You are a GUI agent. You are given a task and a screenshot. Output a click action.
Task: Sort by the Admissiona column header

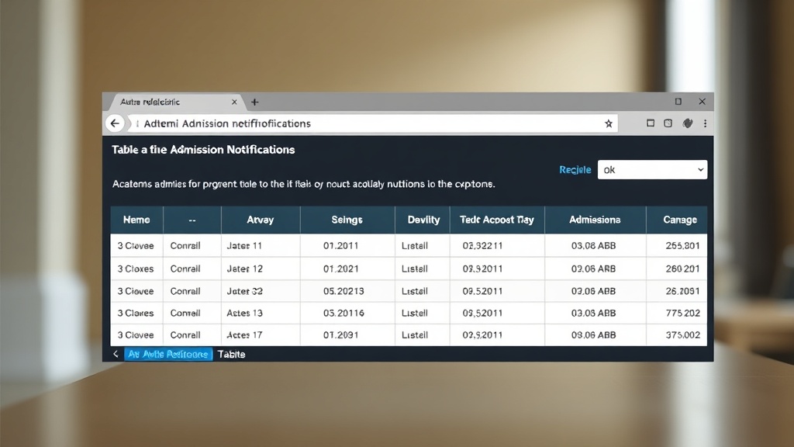click(x=595, y=220)
